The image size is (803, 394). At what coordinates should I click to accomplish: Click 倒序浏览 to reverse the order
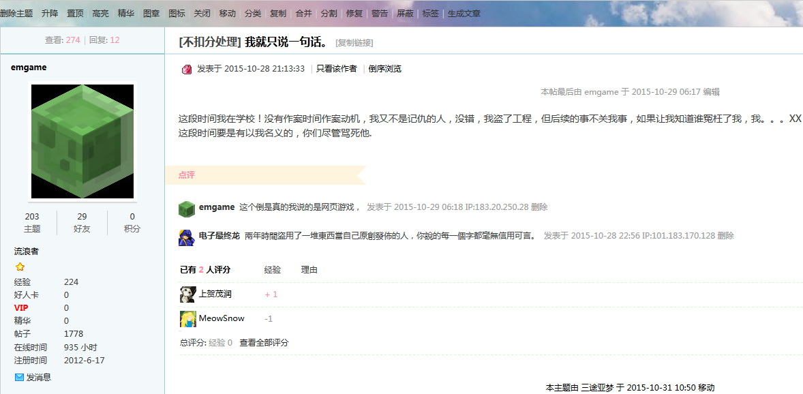385,69
